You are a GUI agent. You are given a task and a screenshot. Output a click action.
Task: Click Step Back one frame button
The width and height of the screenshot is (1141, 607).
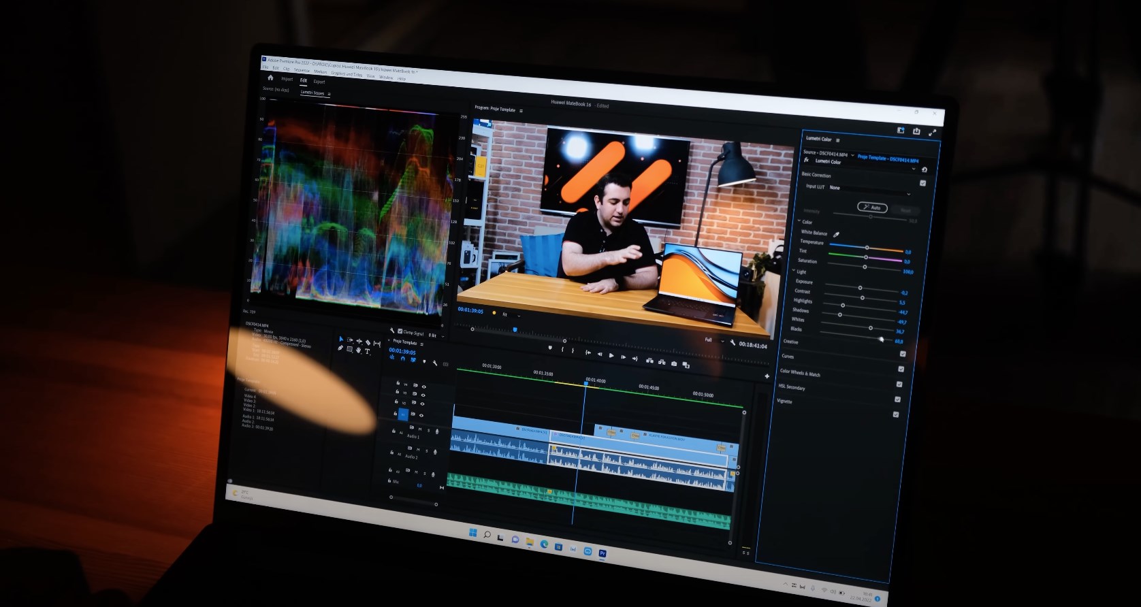(x=600, y=354)
